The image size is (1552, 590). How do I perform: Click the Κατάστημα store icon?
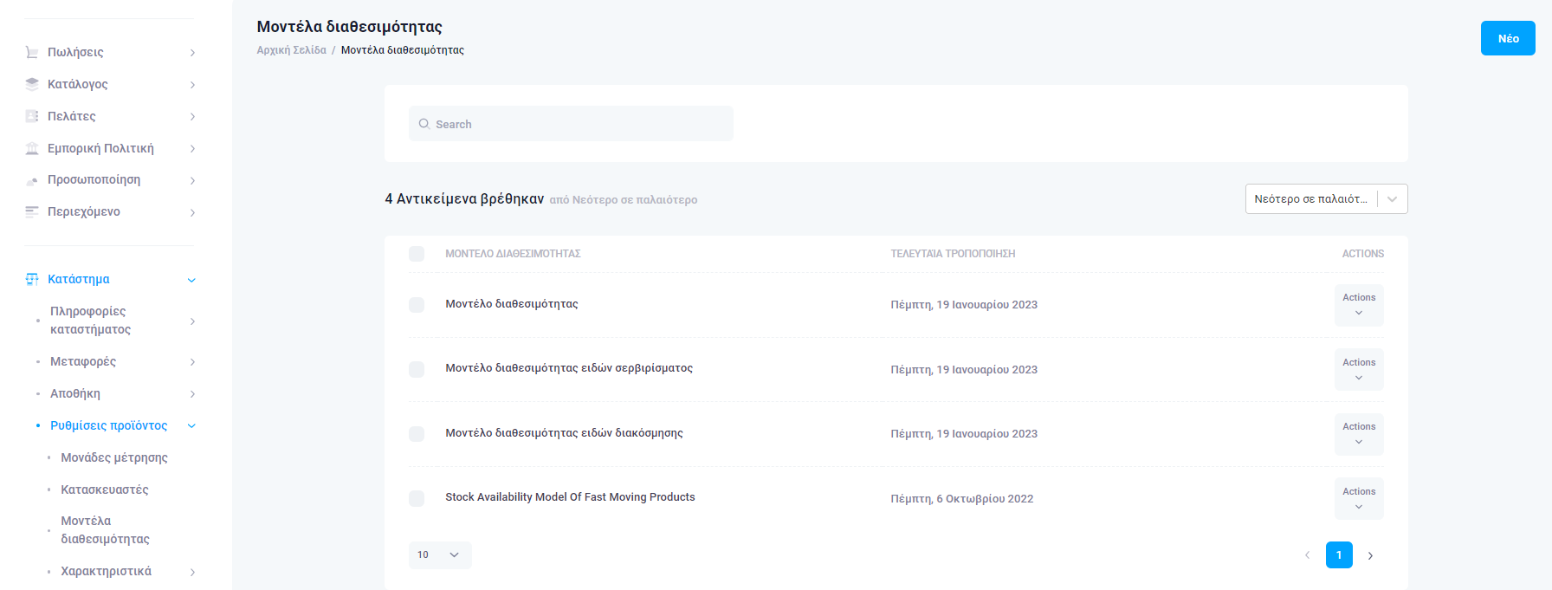pos(32,279)
